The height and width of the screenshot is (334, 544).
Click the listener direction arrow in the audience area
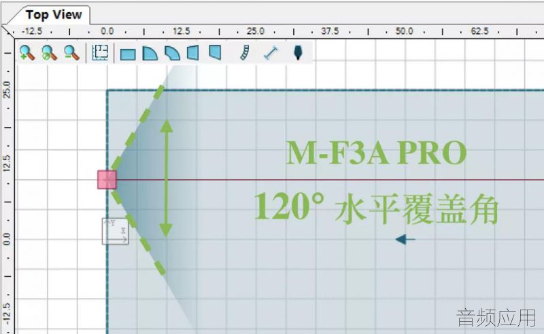tap(405, 239)
